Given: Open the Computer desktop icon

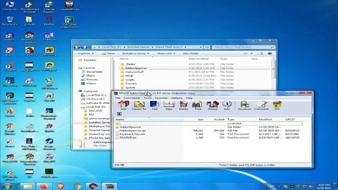Looking at the screenshot, I should 10,6.
